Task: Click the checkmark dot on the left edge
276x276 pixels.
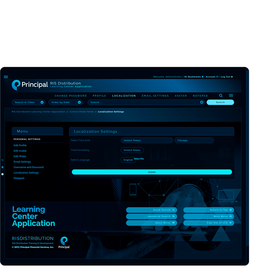Action: [x=3, y=160]
